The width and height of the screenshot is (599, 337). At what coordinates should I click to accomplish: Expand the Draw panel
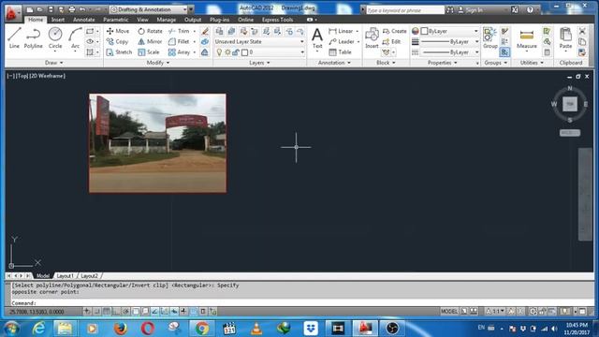click(x=54, y=63)
